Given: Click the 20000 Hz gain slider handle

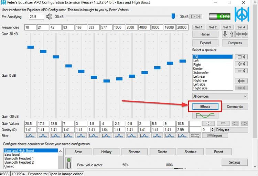Looking at the screenshot, I should point(183,61).
